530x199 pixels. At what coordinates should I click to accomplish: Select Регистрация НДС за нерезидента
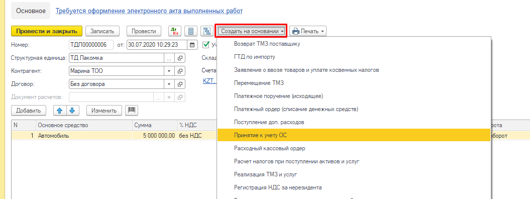(x=354, y=187)
